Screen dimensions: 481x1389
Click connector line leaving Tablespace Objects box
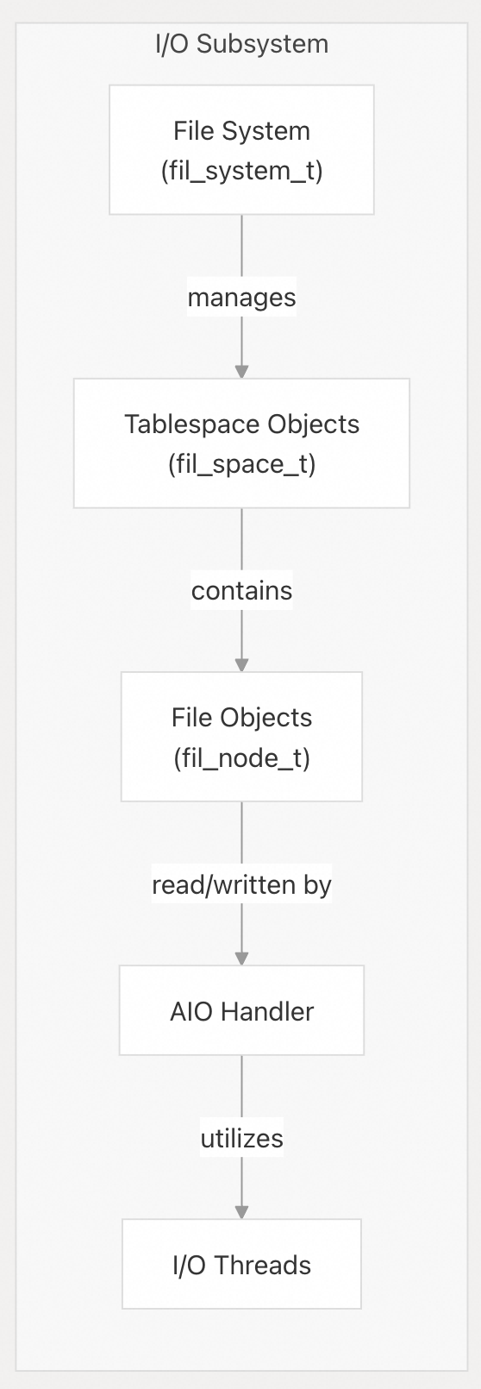coord(241,539)
